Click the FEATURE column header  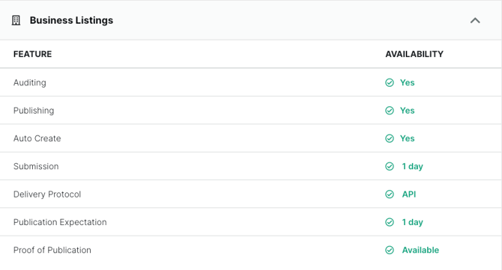coord(33,54)
